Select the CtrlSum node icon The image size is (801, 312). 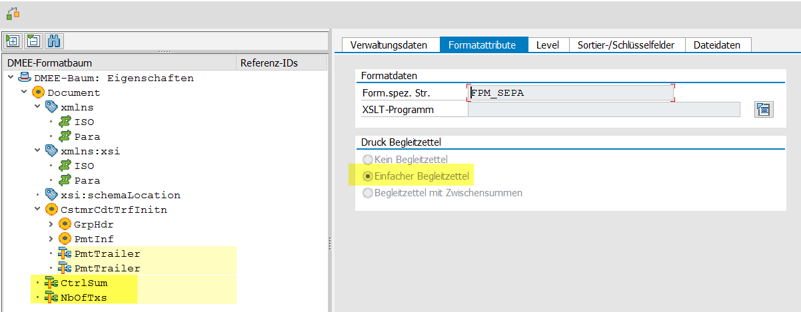[x=51, y=283]
